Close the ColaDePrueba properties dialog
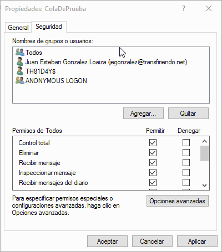The height and width of the screenshot is (252, 222). tap(209, 8)
